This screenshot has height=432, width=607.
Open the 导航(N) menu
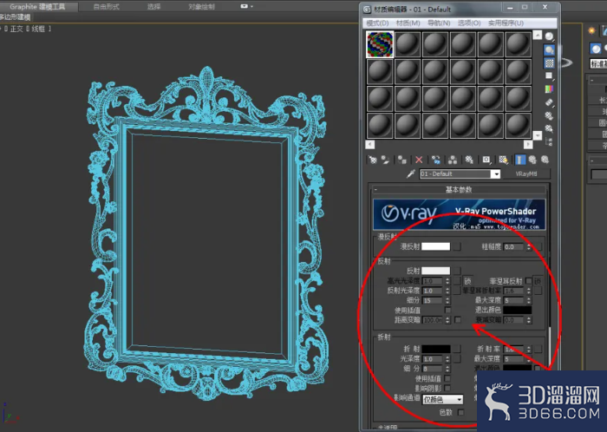[439, 23]
